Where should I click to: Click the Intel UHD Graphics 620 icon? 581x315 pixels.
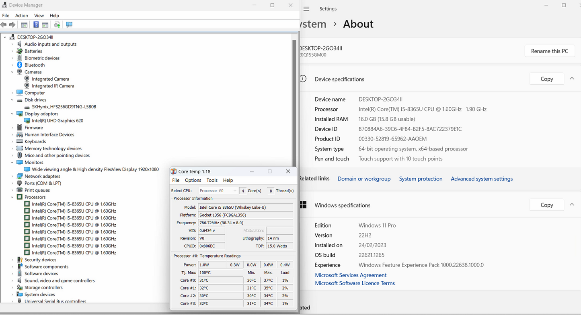[27, 120]
